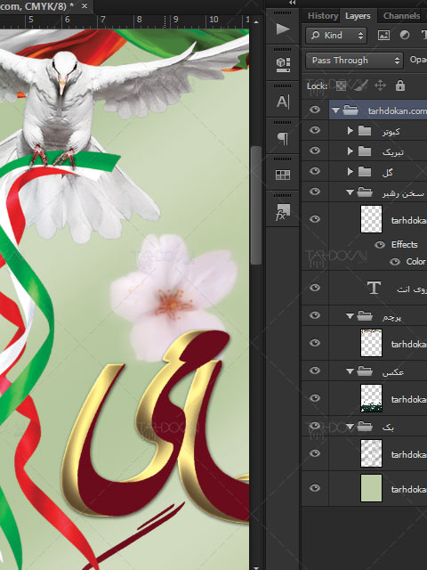Collapse panels with double-arrow icon
Viewport: 427px width, 570px height.
292,3
